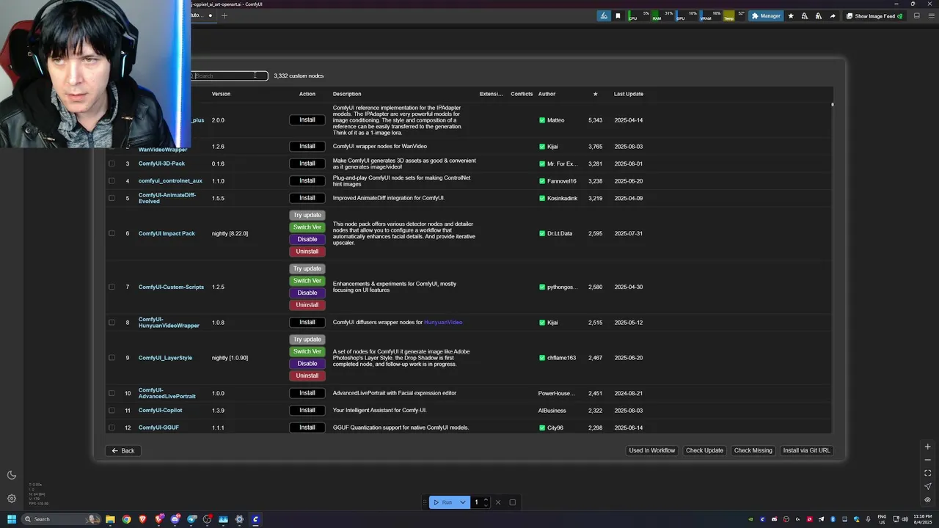
Task: Check the ComfyUI-3D-Pack row checkbox
Action: tap(112, 164)
